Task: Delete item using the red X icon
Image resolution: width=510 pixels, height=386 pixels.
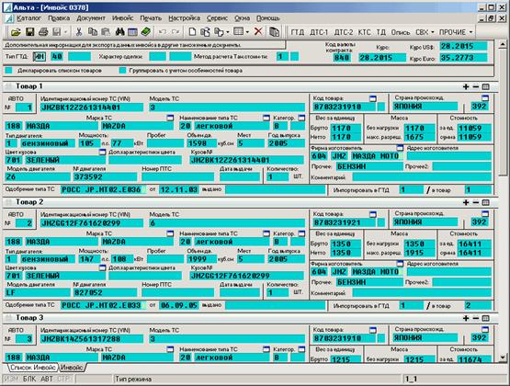Action: pyautogui.click(x=258, y=31)
